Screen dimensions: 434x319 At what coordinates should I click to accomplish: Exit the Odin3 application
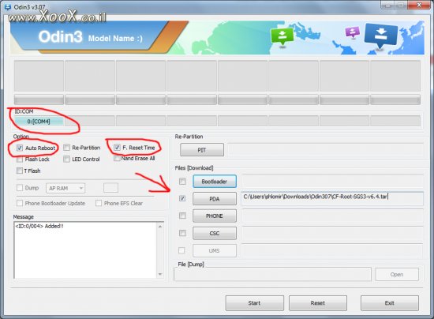[x=390, y=303]
